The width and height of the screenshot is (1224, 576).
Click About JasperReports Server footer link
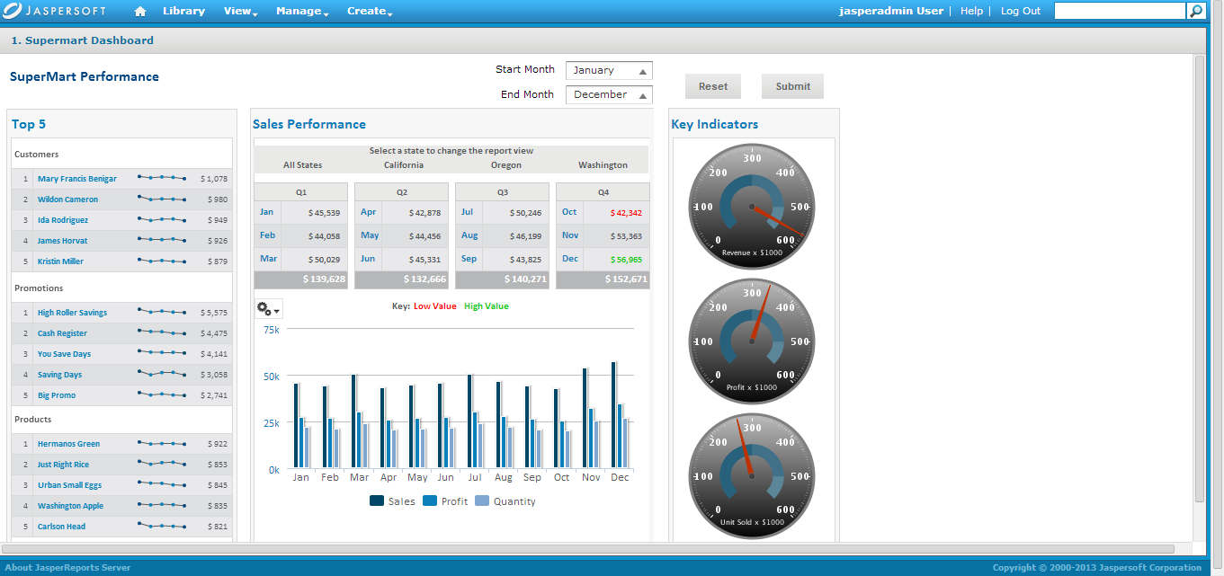(67, 567)
